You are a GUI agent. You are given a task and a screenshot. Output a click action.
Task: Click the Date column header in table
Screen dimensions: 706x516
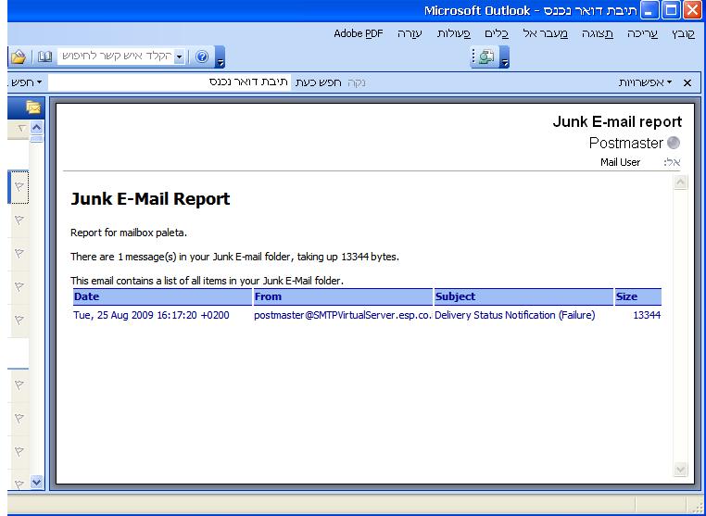click(x=162, y=296)
